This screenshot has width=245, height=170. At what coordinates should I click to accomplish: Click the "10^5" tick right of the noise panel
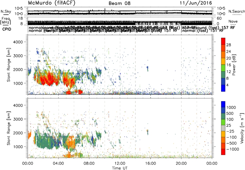(221, 8)
